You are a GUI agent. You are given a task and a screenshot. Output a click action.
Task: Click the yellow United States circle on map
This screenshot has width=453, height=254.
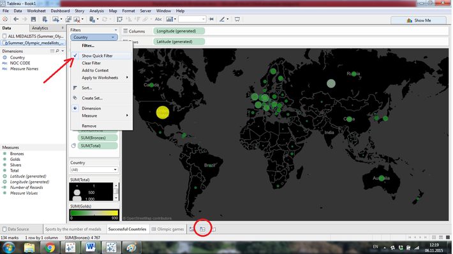pos(163,112)
